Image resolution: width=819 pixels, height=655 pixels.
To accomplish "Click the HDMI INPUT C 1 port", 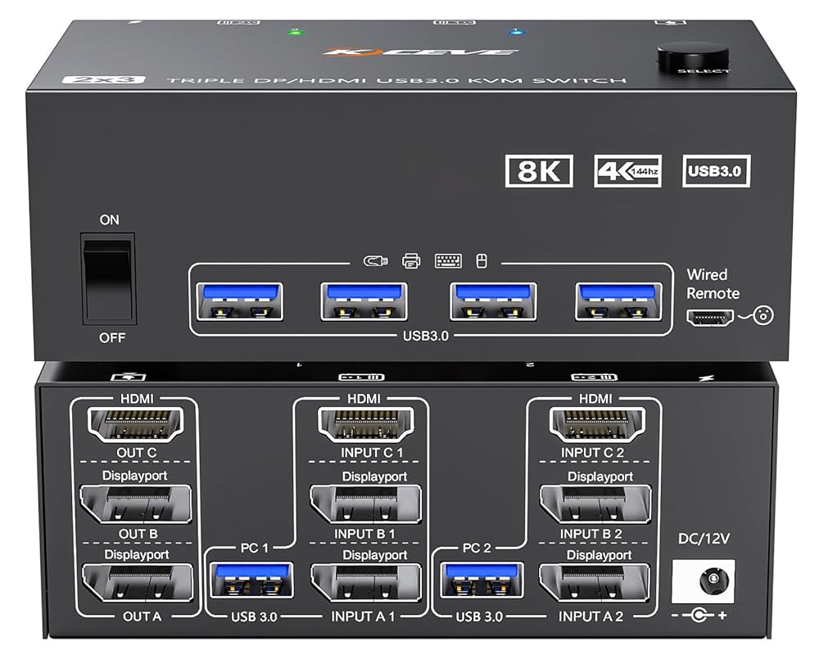I will coord(366,425).
